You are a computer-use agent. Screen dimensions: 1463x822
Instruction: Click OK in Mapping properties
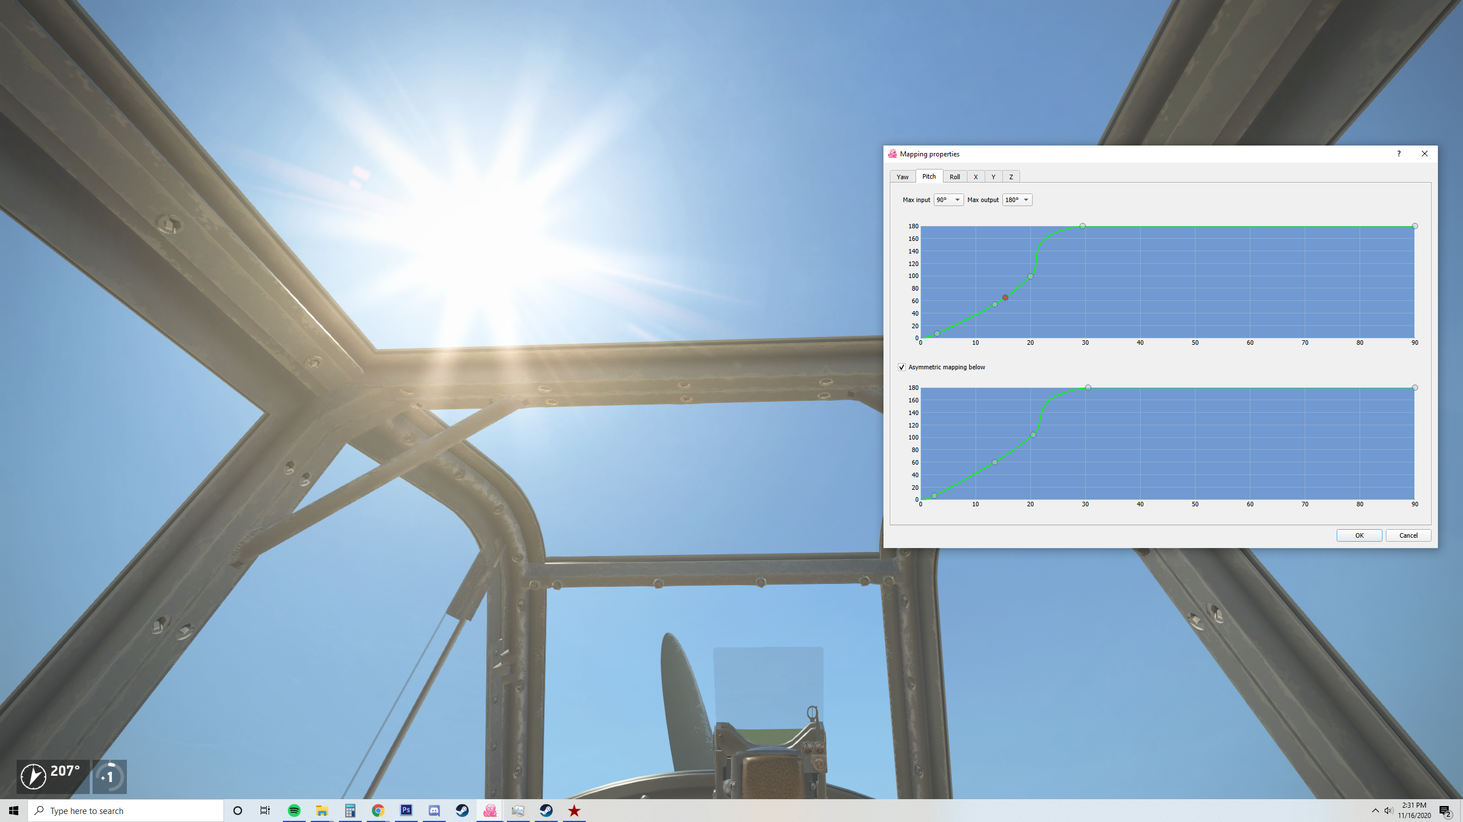pos(1359,535)
